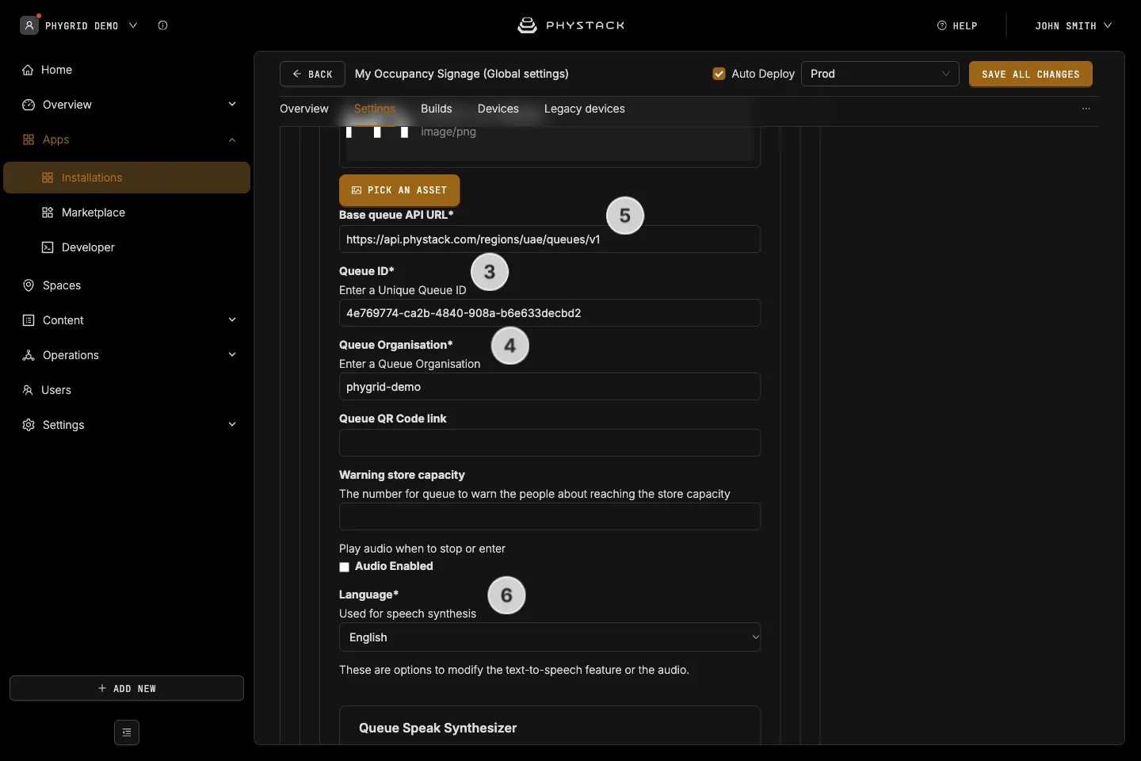
Task: Click the Phygrid Demo tenant avatar icon
Action: tap(29, 25)
